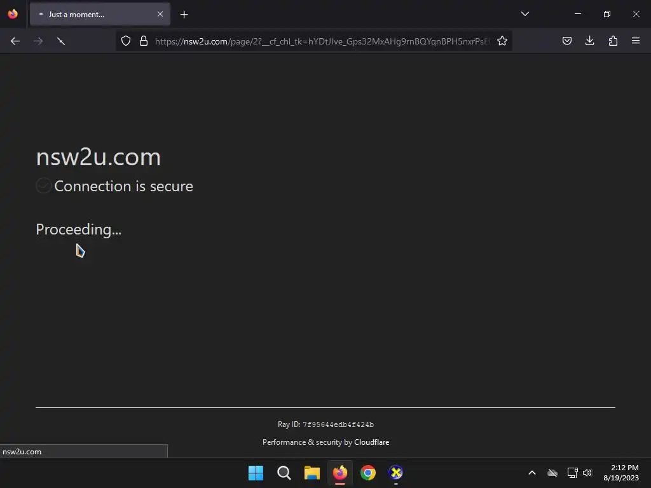Open the clock and date panel
651x488 pixels.
pyautogui.click(x=621, y=473)
